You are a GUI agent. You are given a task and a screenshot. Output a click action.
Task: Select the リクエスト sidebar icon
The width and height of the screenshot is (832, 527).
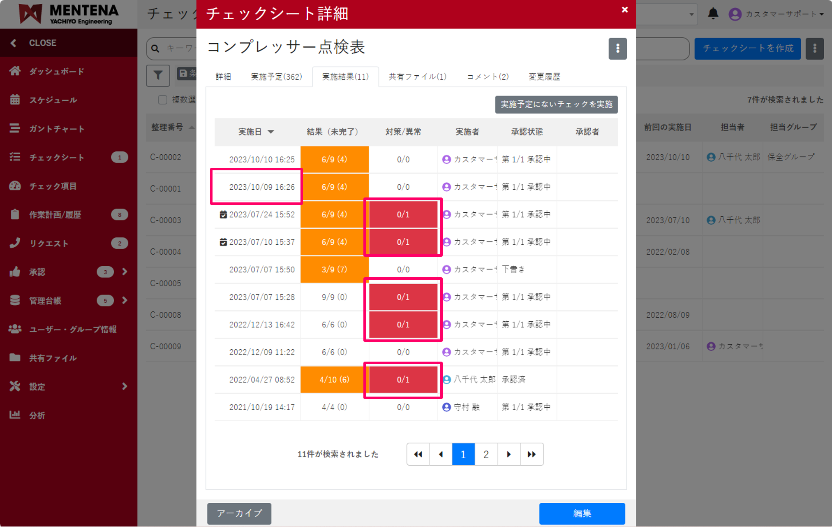(x=15, y=243)
